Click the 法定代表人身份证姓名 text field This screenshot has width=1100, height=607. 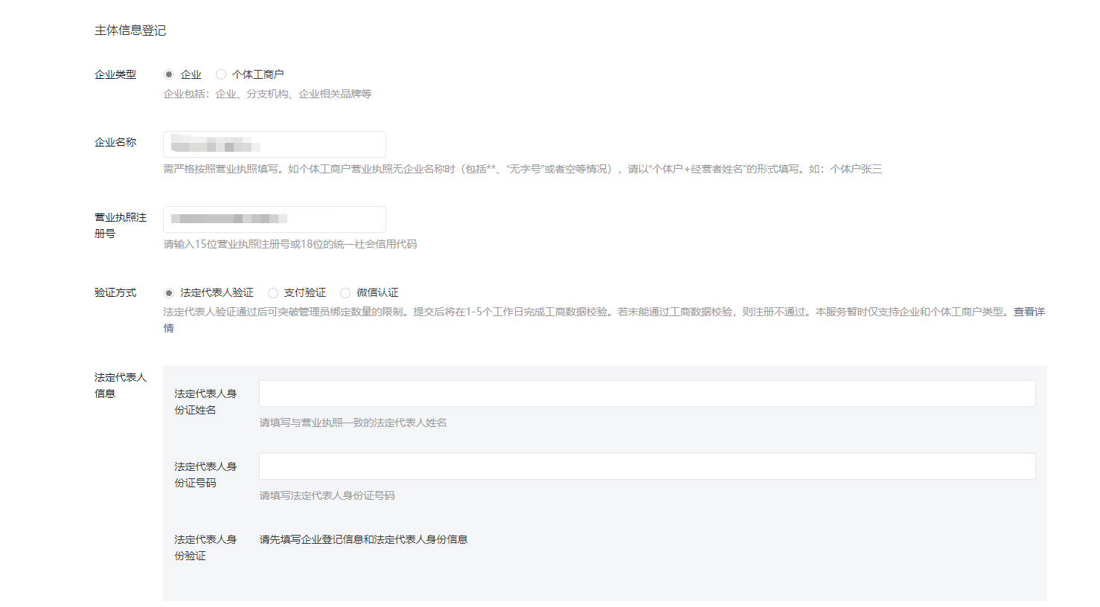(647, 394)
